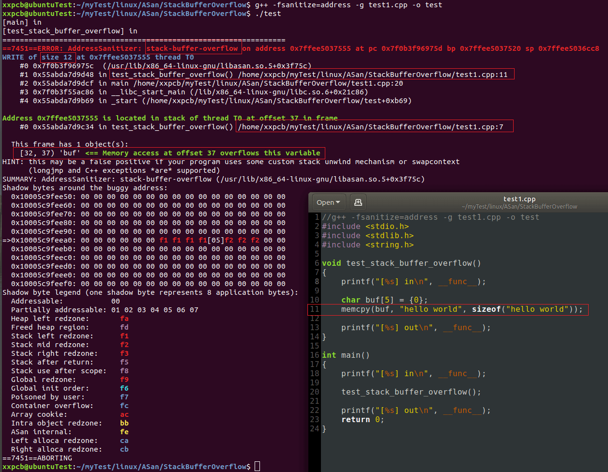The width and height of the screenshot is (608, 472).
Task: Click "Partially addressable: 01 02 03 04 05 06 07"
Action: point(105,310)
